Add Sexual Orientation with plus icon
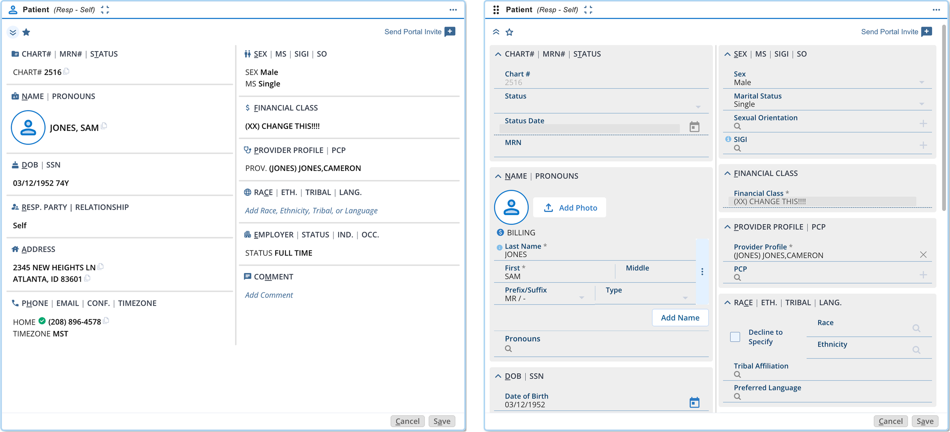Image resolution: width=950 pixels, height=432 pixels. [923, 124]
